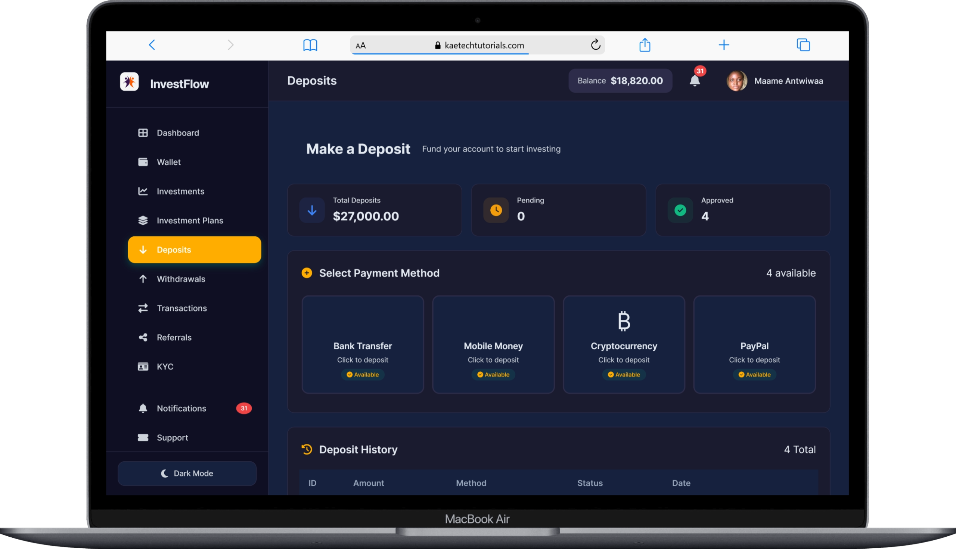Open the Safari bookmarks book icon
The width and height of the screenshot is (956, 549).
310,45
